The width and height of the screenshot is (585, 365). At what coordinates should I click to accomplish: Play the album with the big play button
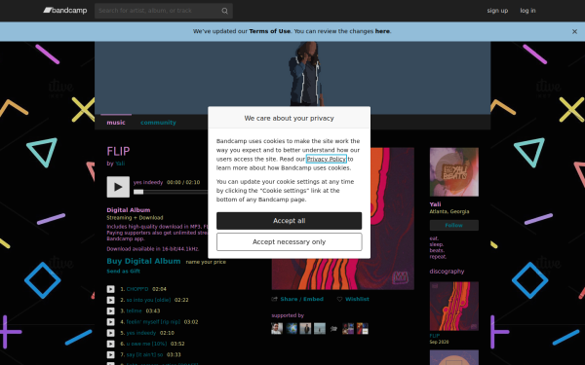[x=118, y=187]
